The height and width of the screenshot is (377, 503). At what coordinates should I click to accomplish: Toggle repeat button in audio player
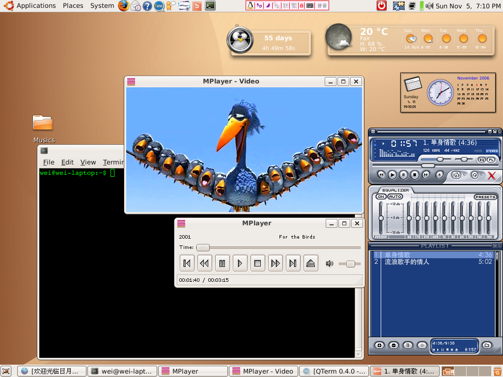pos(475,175)
